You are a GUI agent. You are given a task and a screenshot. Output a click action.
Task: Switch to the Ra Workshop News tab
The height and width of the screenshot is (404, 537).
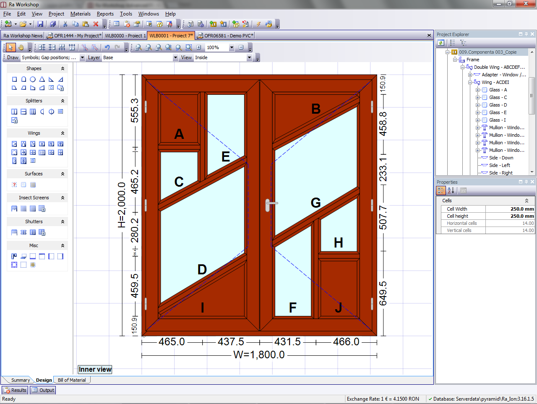pyautogui.click(x=23, y=36)
